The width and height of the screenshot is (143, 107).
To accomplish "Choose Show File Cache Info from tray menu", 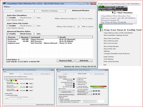I will pos(112,38).
